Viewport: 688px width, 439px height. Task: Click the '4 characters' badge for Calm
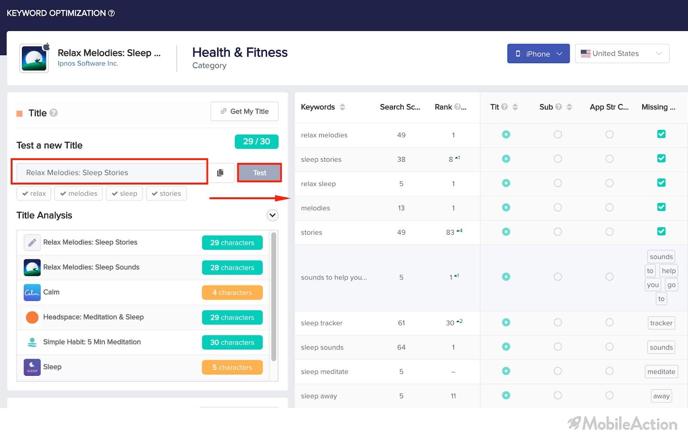click(x=232, y=292)
